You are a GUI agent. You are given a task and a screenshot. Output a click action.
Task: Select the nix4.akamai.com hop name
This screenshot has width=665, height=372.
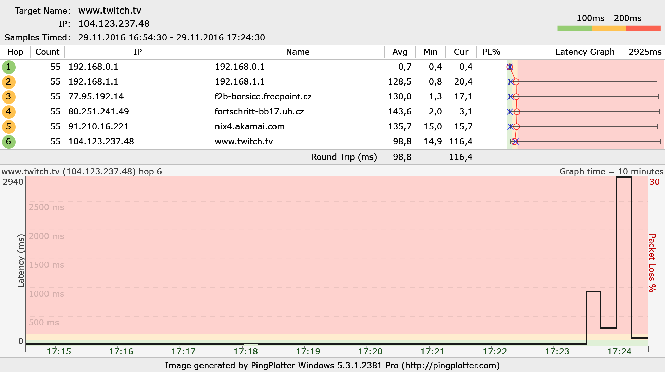(249, 127)
